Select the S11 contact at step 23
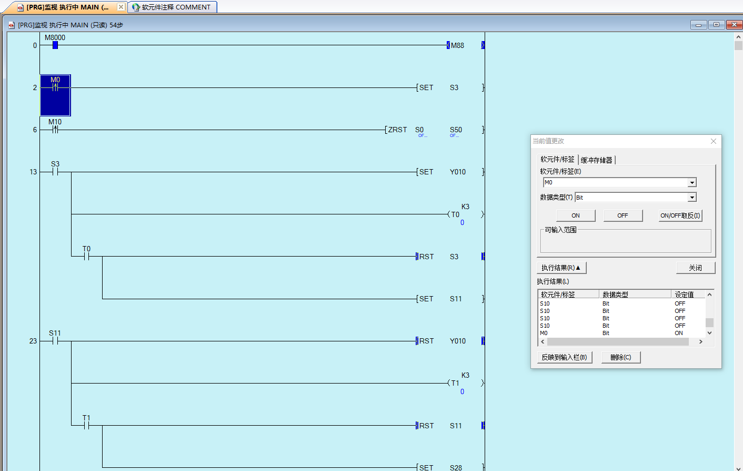The image size is (743, 471). (x=55, y=341)
